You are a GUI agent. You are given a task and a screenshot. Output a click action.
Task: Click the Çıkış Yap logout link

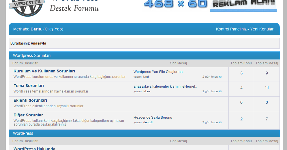pyautogui.click(x=53, y=29)
